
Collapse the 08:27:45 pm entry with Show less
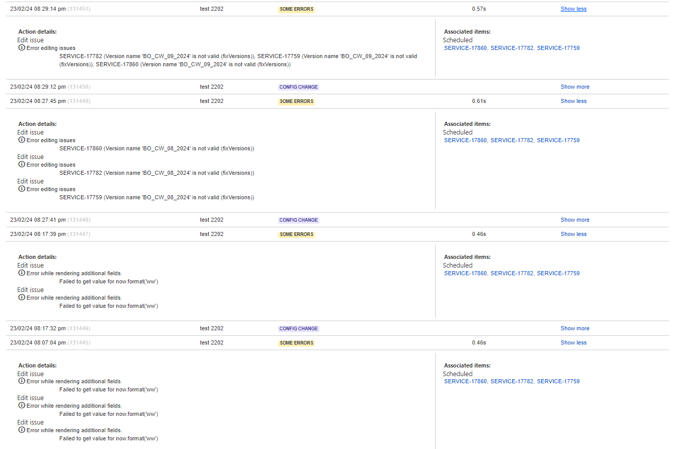point(573,101)
